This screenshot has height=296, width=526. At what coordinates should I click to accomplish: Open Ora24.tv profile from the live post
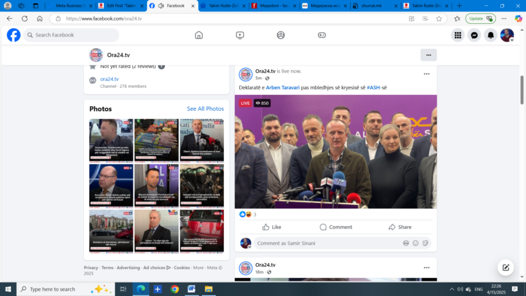tap(265, 71)
